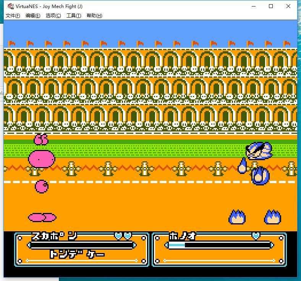Open the 文件(F) menu

click(13, 16)
